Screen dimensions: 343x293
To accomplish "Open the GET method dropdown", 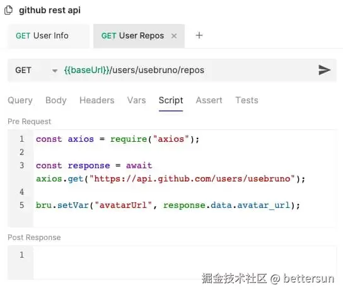I will (36, 70).
